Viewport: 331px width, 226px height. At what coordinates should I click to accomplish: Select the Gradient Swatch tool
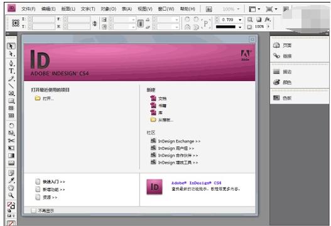(x=11, y=156)
